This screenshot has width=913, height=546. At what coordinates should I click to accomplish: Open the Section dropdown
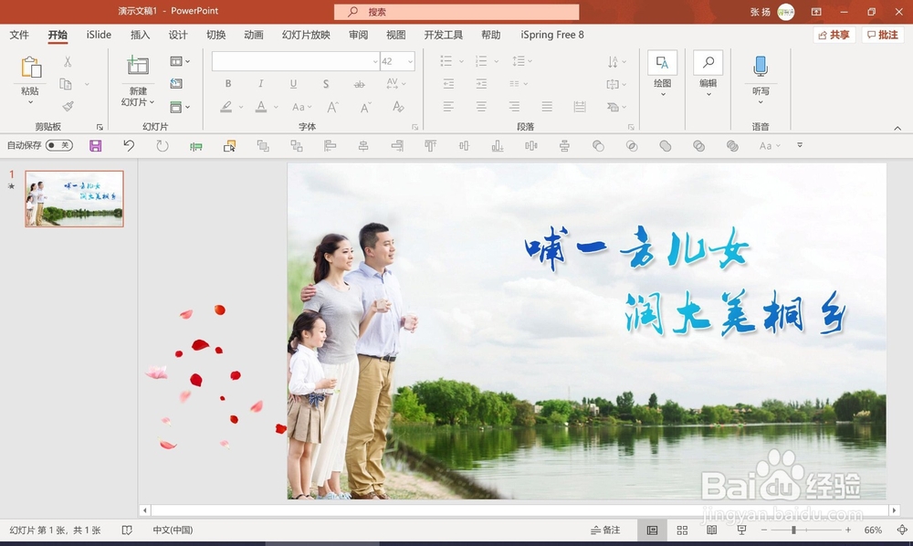(x=180, y=107)
